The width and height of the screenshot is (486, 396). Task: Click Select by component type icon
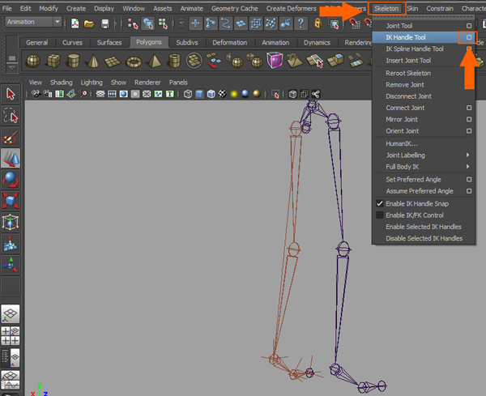pyautogui.click(x=163, y=23)
